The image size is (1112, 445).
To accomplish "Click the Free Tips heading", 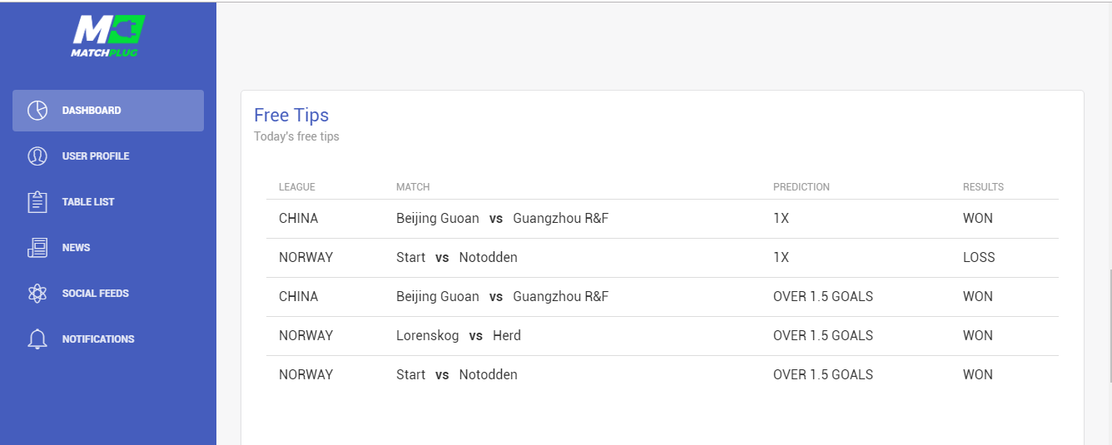I will tap(291, 116).
